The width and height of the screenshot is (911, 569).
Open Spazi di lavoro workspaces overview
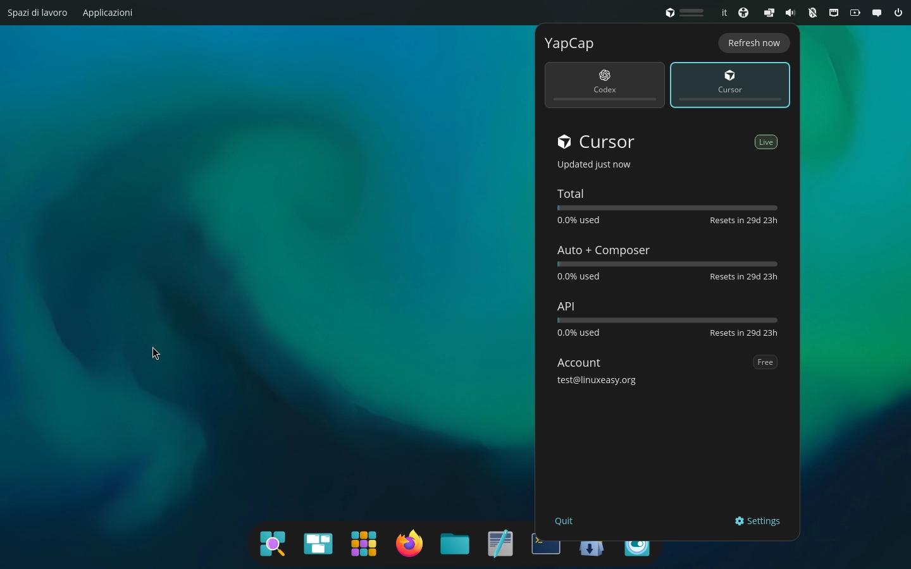pyautogui.click(x=37, y=13)
